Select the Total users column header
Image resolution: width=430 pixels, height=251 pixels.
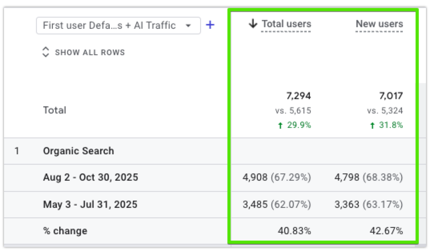286,24
